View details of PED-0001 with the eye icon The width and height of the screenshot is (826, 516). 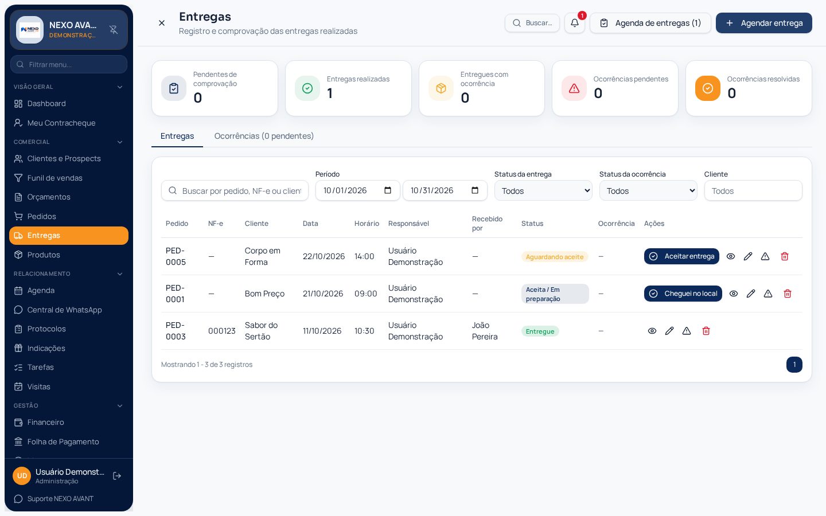pyautogui.click(x=734, y=294)
